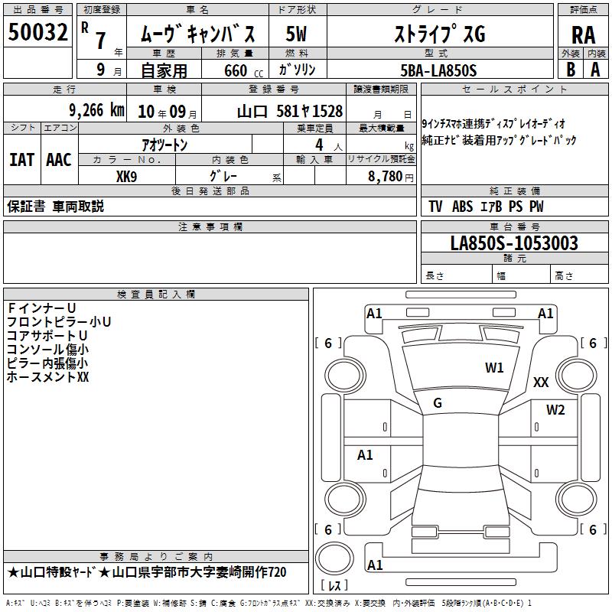Select the exterior grade B under 外装
Viewport: 612px width, 612px height.
point(571,70)
